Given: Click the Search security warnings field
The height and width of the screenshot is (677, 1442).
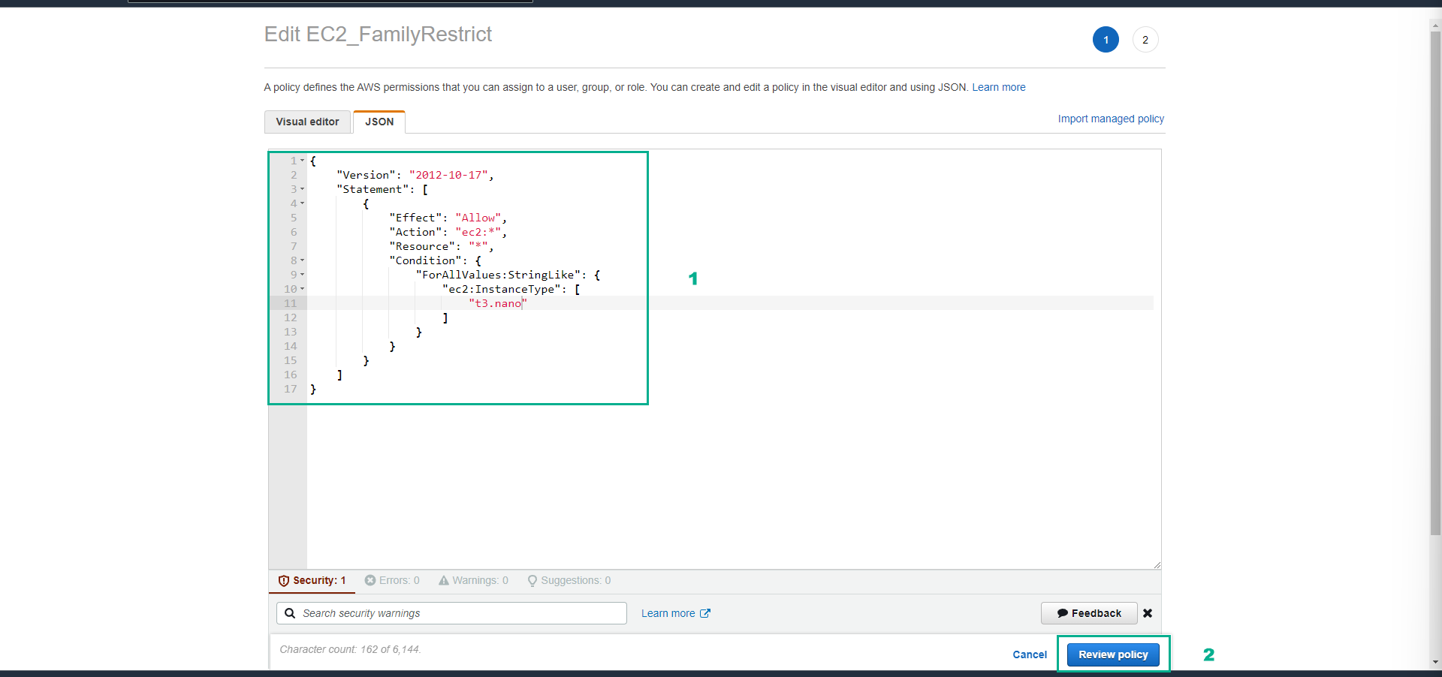Looking at the screenshot, I should pyautogui.click(x=451, y=613).
